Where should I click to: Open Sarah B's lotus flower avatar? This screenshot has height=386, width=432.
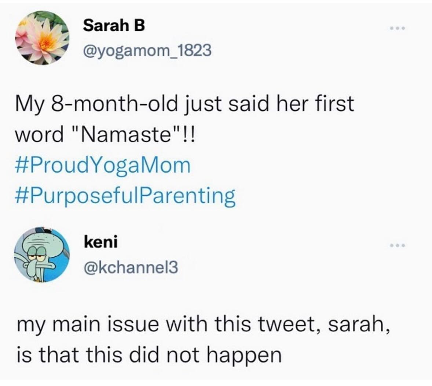pyautogui.click(x=43, y=38)
